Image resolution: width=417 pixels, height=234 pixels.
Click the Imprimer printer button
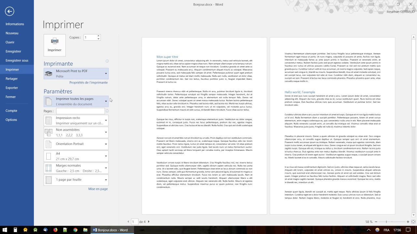[x=55, y=45]
